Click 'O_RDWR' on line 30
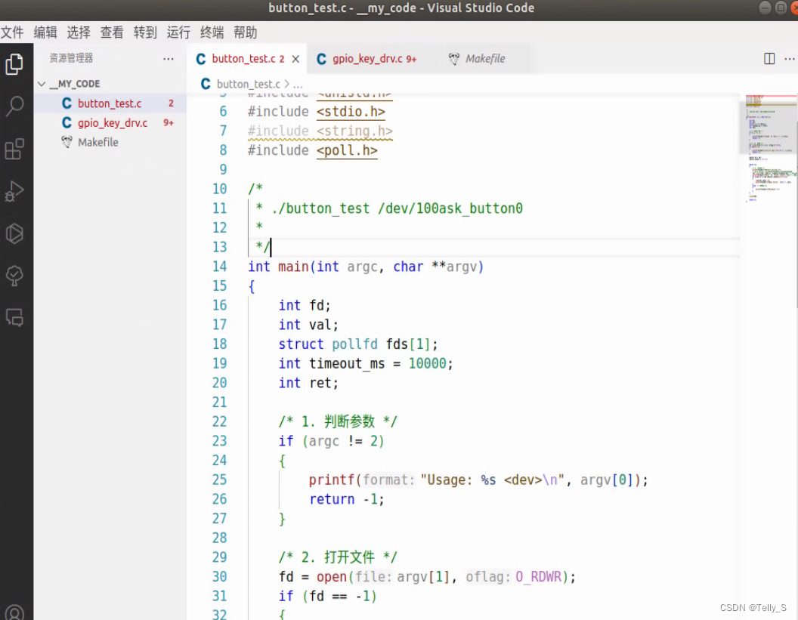The image size is (798, 620). (539, 577)
